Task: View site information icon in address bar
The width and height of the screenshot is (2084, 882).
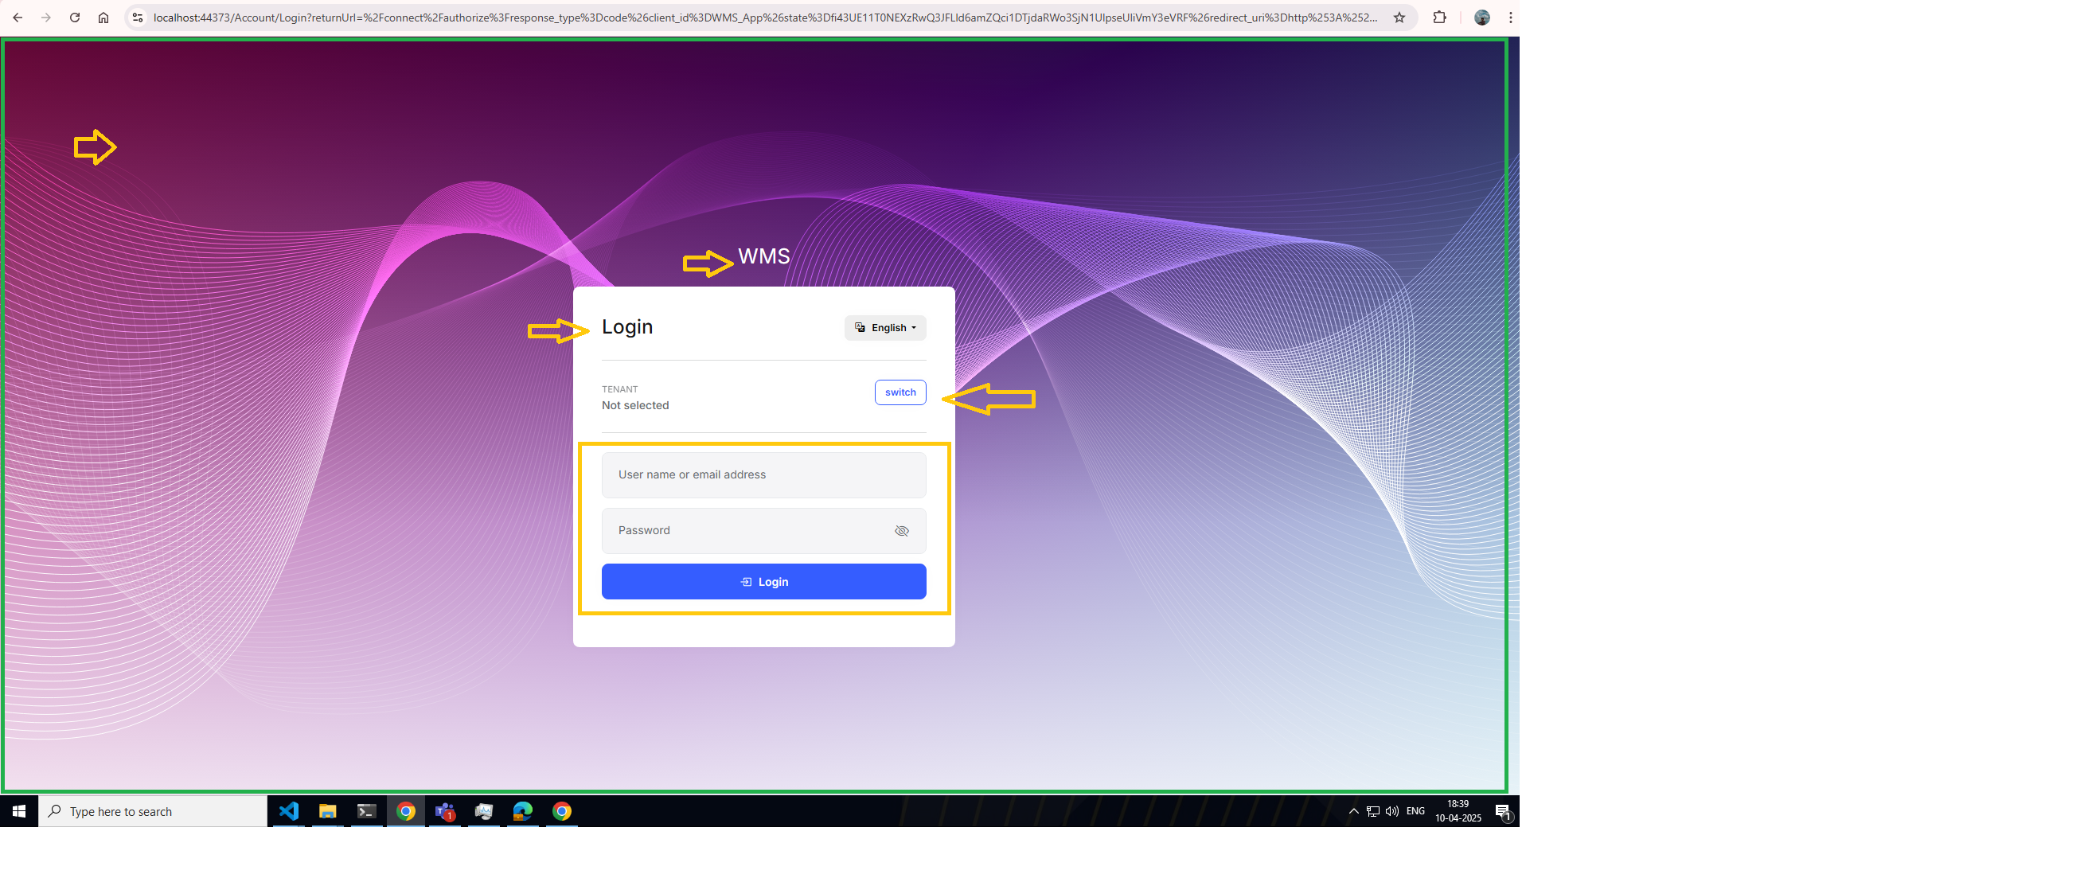Action: coord(138,18)
